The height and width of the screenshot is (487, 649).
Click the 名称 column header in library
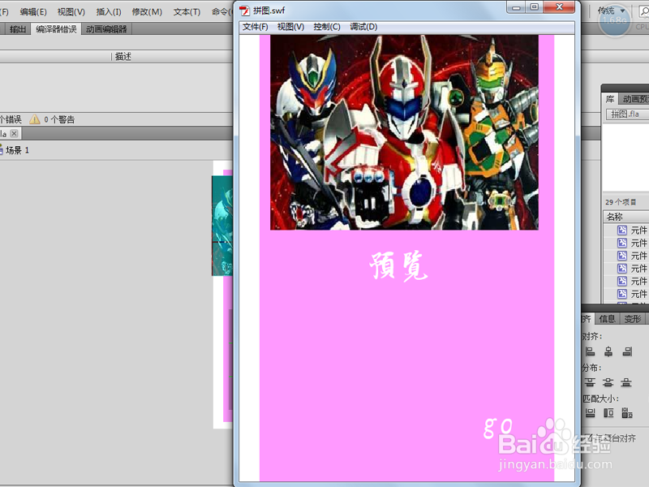[x=625, y=217]
